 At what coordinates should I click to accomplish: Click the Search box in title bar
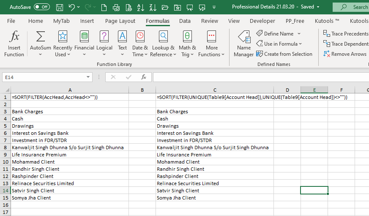click(351, 7)
